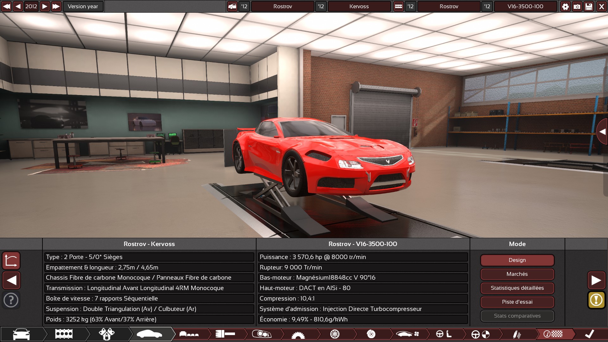Select the V16-3500-100 engine variant field

coord(525,6)
